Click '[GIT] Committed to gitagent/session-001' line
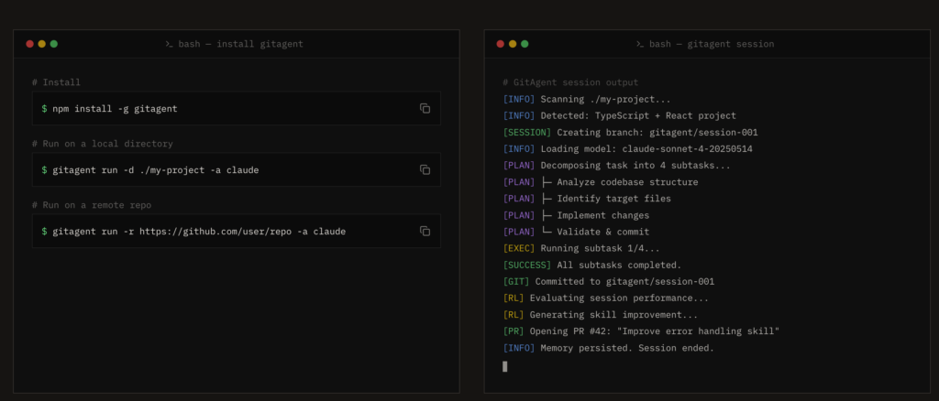 pos(609,281)
